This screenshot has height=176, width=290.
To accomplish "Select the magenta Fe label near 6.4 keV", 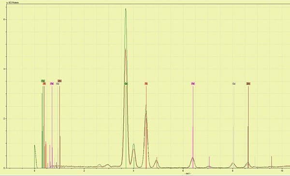I will pyautogui.click(x=193, y=84).
